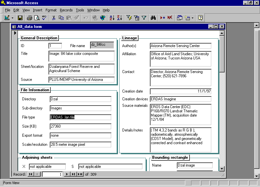This screenshot has width=260, height=187.
Task: Go to first record button
Action: click(x=31, y=174)
